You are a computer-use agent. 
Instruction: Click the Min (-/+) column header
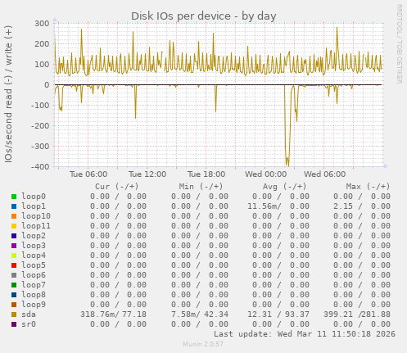[201, 187]
